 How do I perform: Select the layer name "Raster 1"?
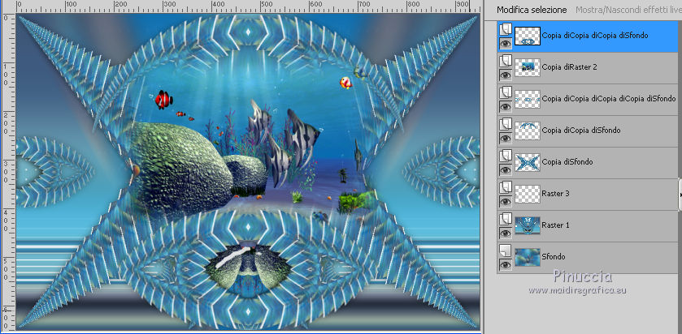555,225
